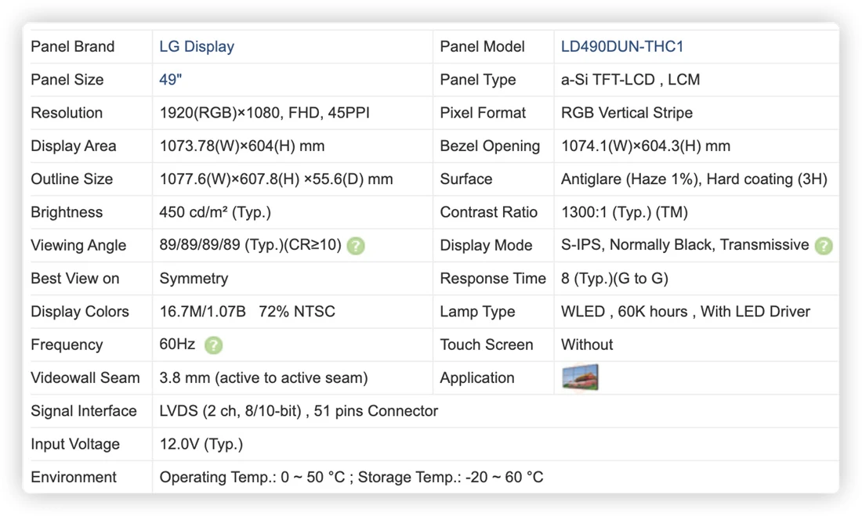Click the help icon next to 60Hz

click(213, 345)
